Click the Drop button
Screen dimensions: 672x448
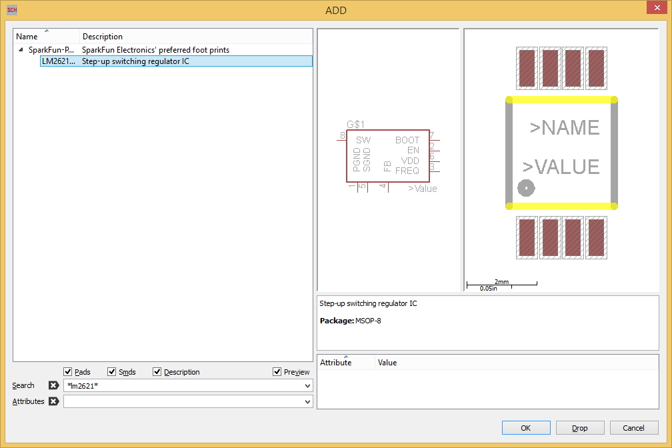pos(580,428)
